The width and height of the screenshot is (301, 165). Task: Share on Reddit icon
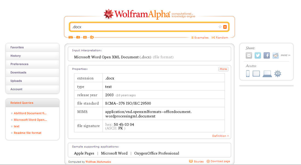pyautogui.click(x=276, y=55)
